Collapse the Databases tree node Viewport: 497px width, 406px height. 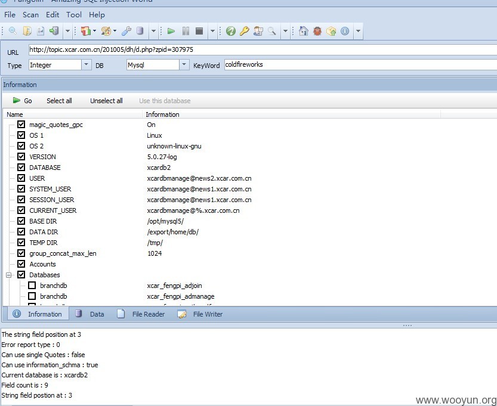click(9, 275)
